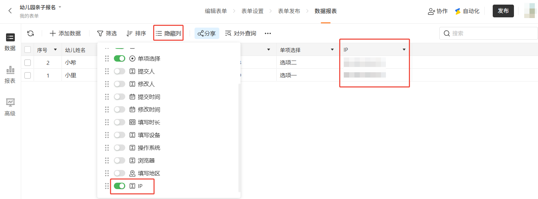This screenshot has width=538, height=199.
Task: Expand the 幼儿园亲子报名 form title dropdown
Action: [x=60, y=7]
